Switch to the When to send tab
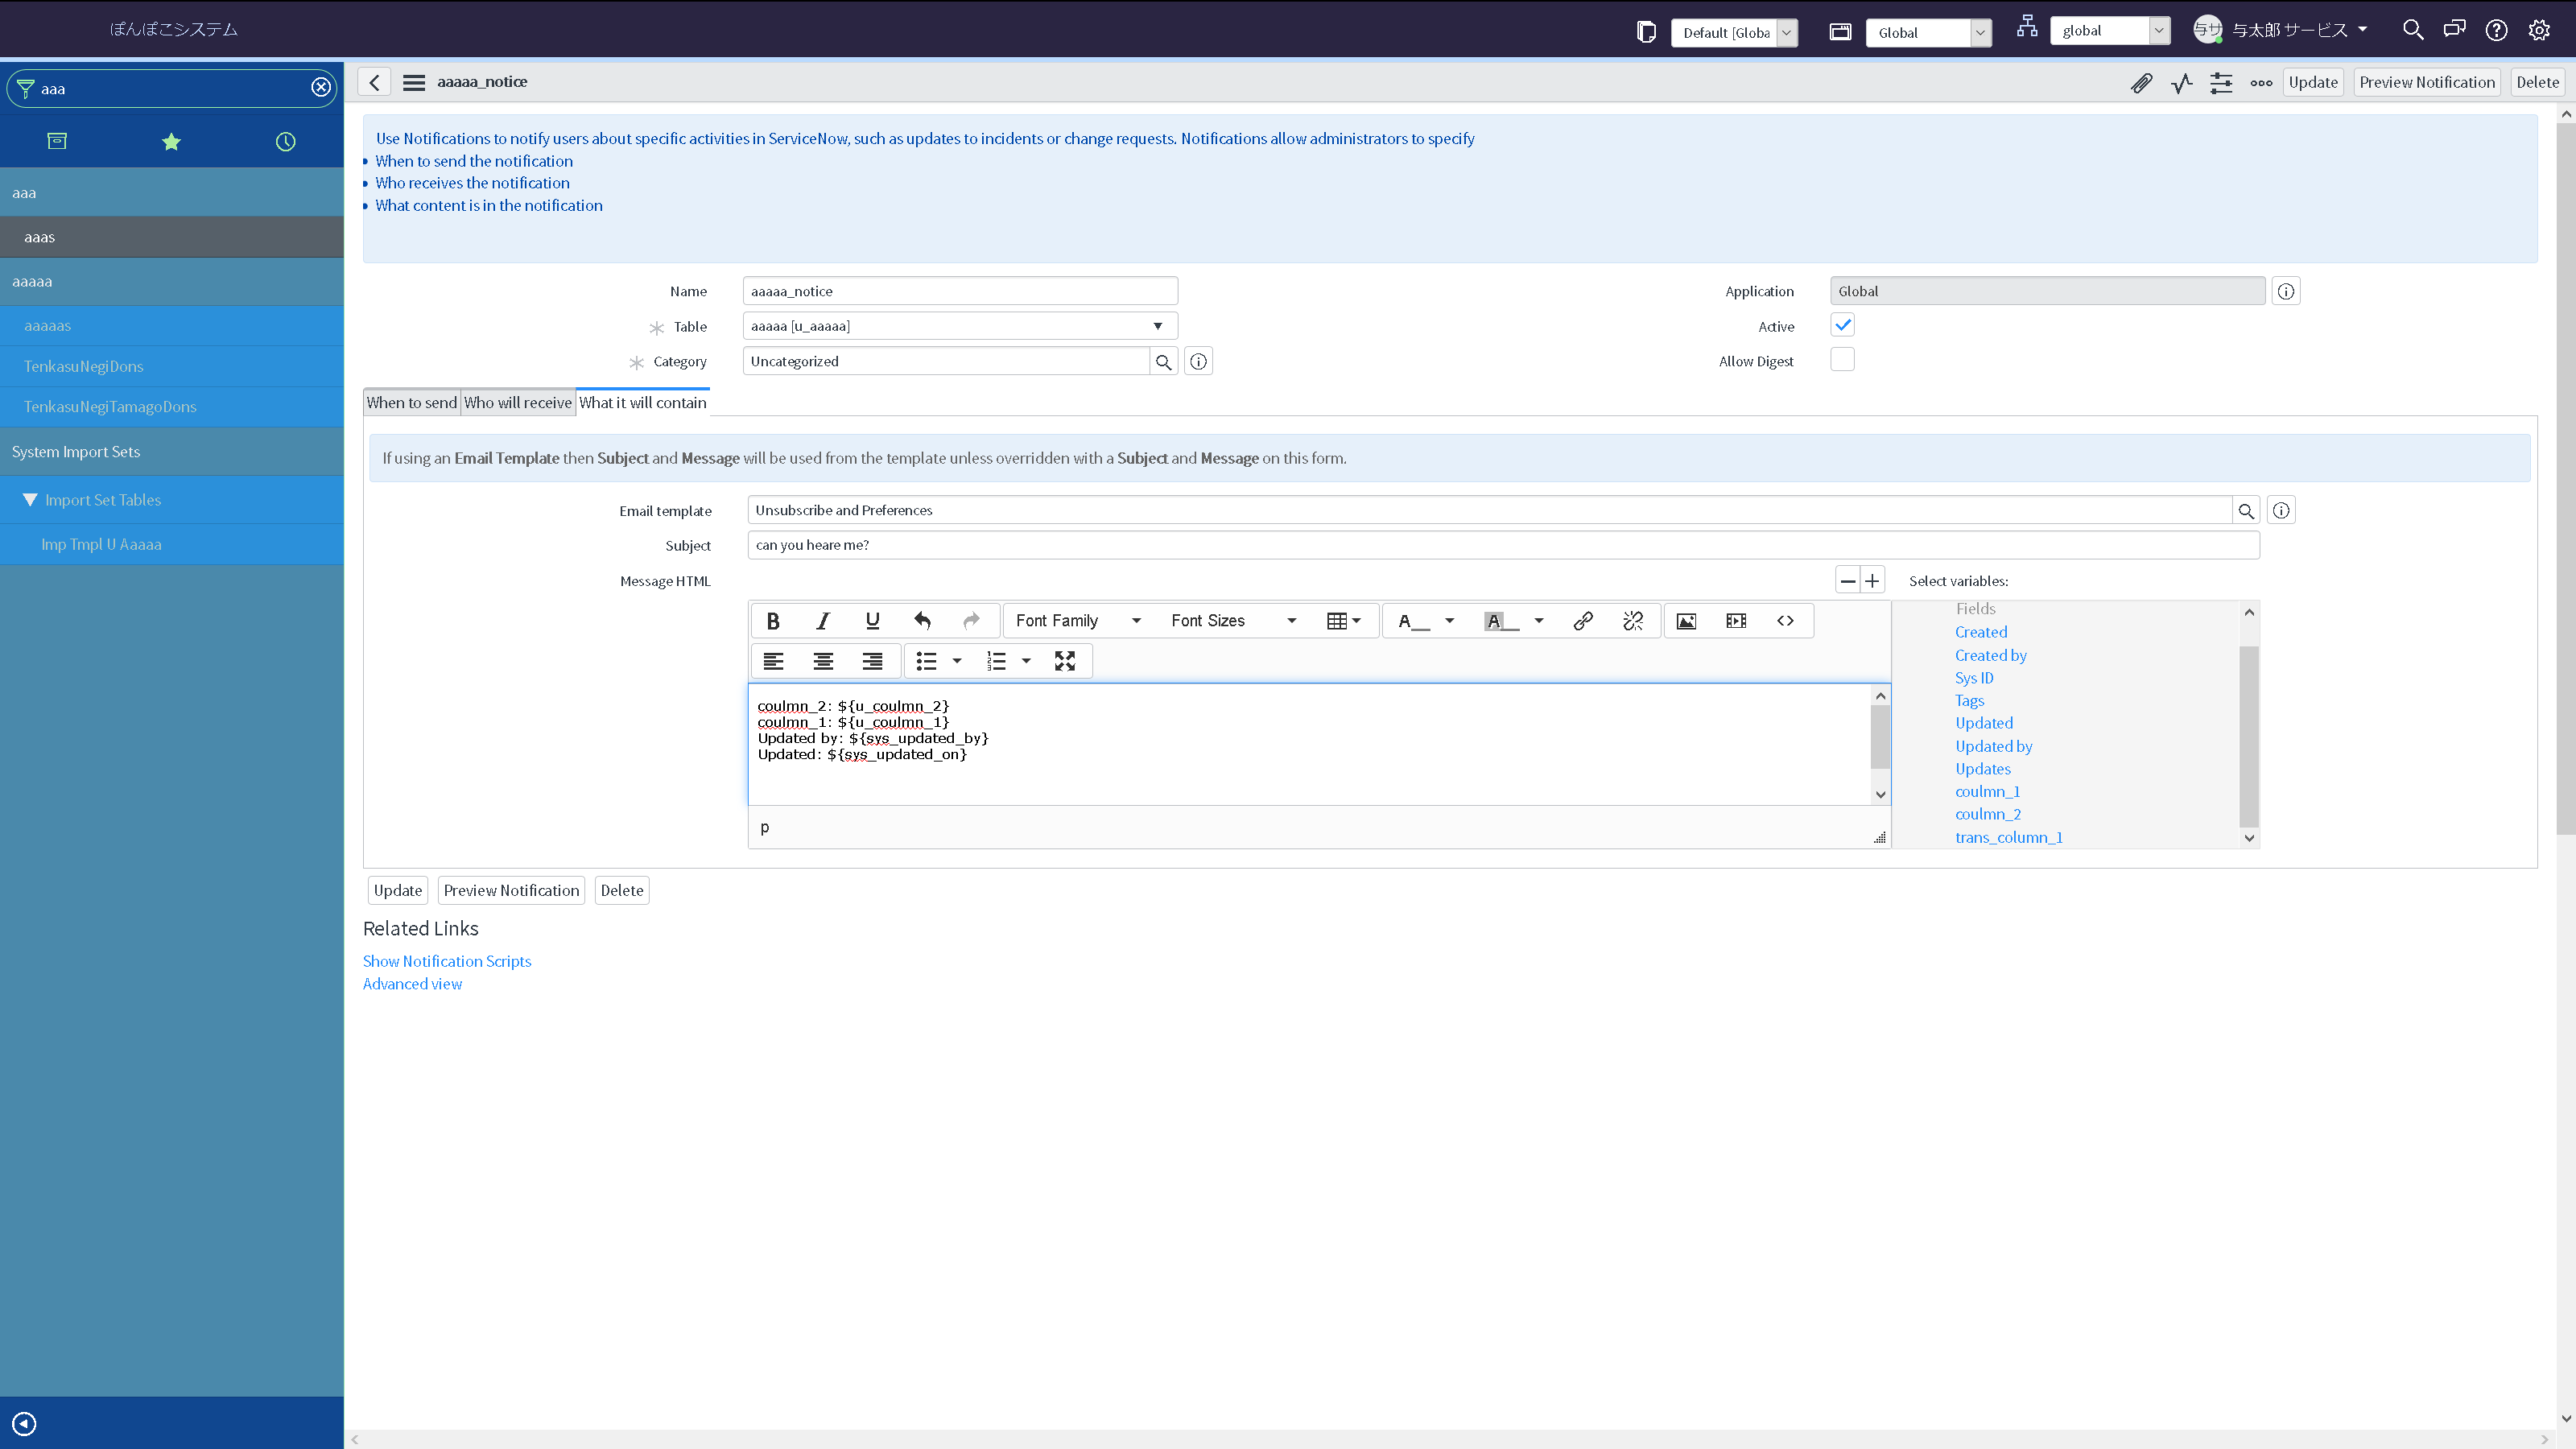The image size is (2576, 1449). pyautogui.click(x=411, y=403)
